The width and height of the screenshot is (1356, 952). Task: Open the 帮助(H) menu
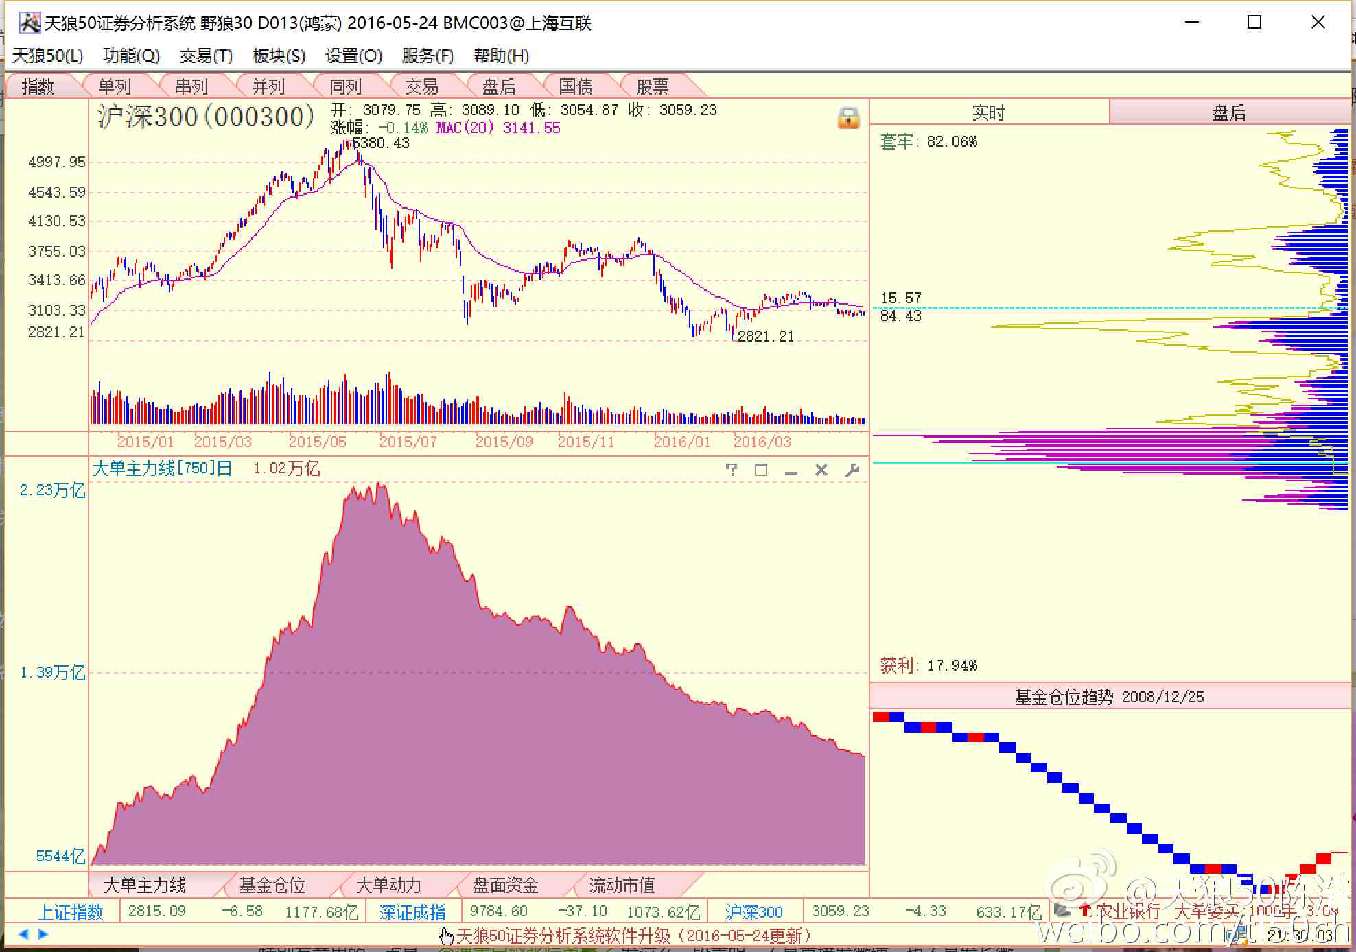(x=501, y=56)
